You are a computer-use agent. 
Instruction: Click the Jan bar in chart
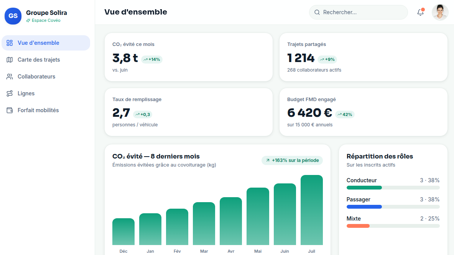(x=150, y=229)
